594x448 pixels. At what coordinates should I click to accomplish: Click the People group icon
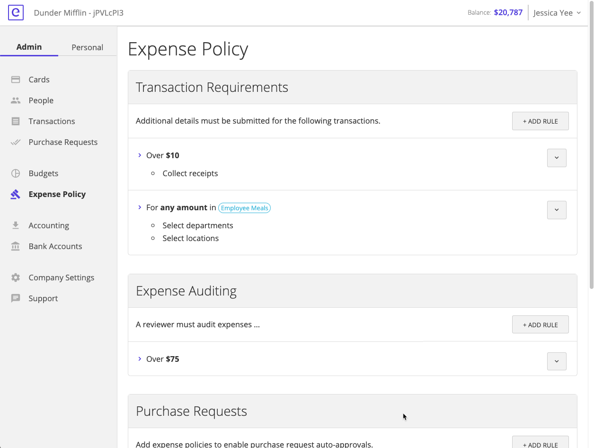coord(16,100)
